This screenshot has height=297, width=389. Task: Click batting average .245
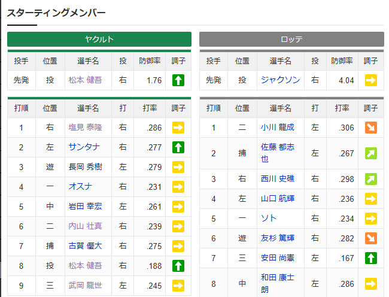pos(154,286)
